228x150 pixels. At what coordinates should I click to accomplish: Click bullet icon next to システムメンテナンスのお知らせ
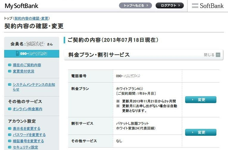tap(10, 85)
